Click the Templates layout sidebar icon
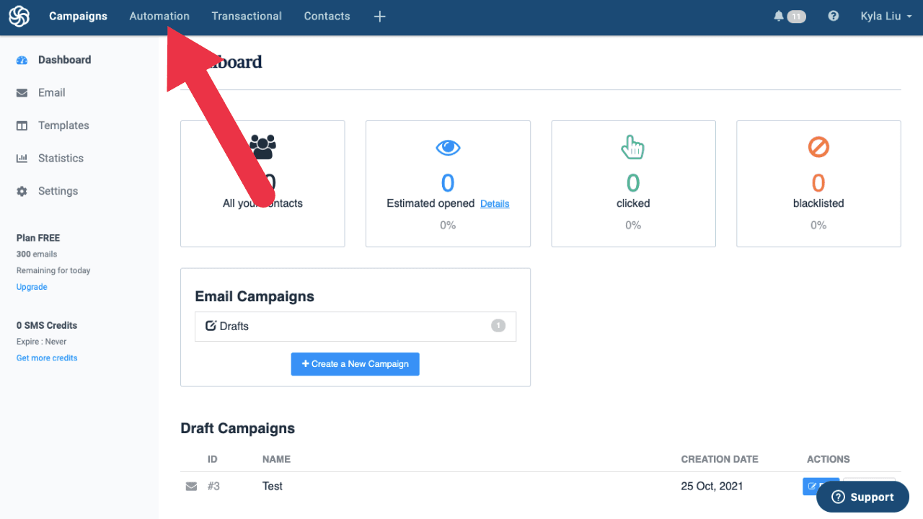 click(22, 125)
